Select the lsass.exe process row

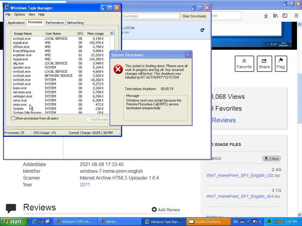click(60, 88)
